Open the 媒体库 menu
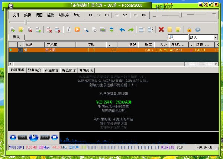 click(64, 15)
